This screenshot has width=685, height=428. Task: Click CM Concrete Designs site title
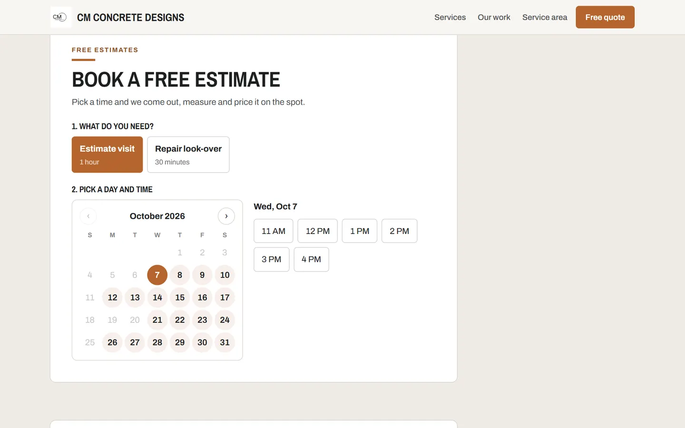point(131,18)
